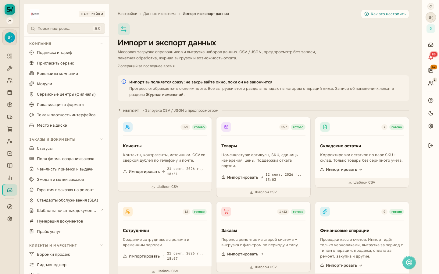The width and height of the screenshot is (439, 274).
Task: Click the user avatar in left rail
Action: point(10,37)
